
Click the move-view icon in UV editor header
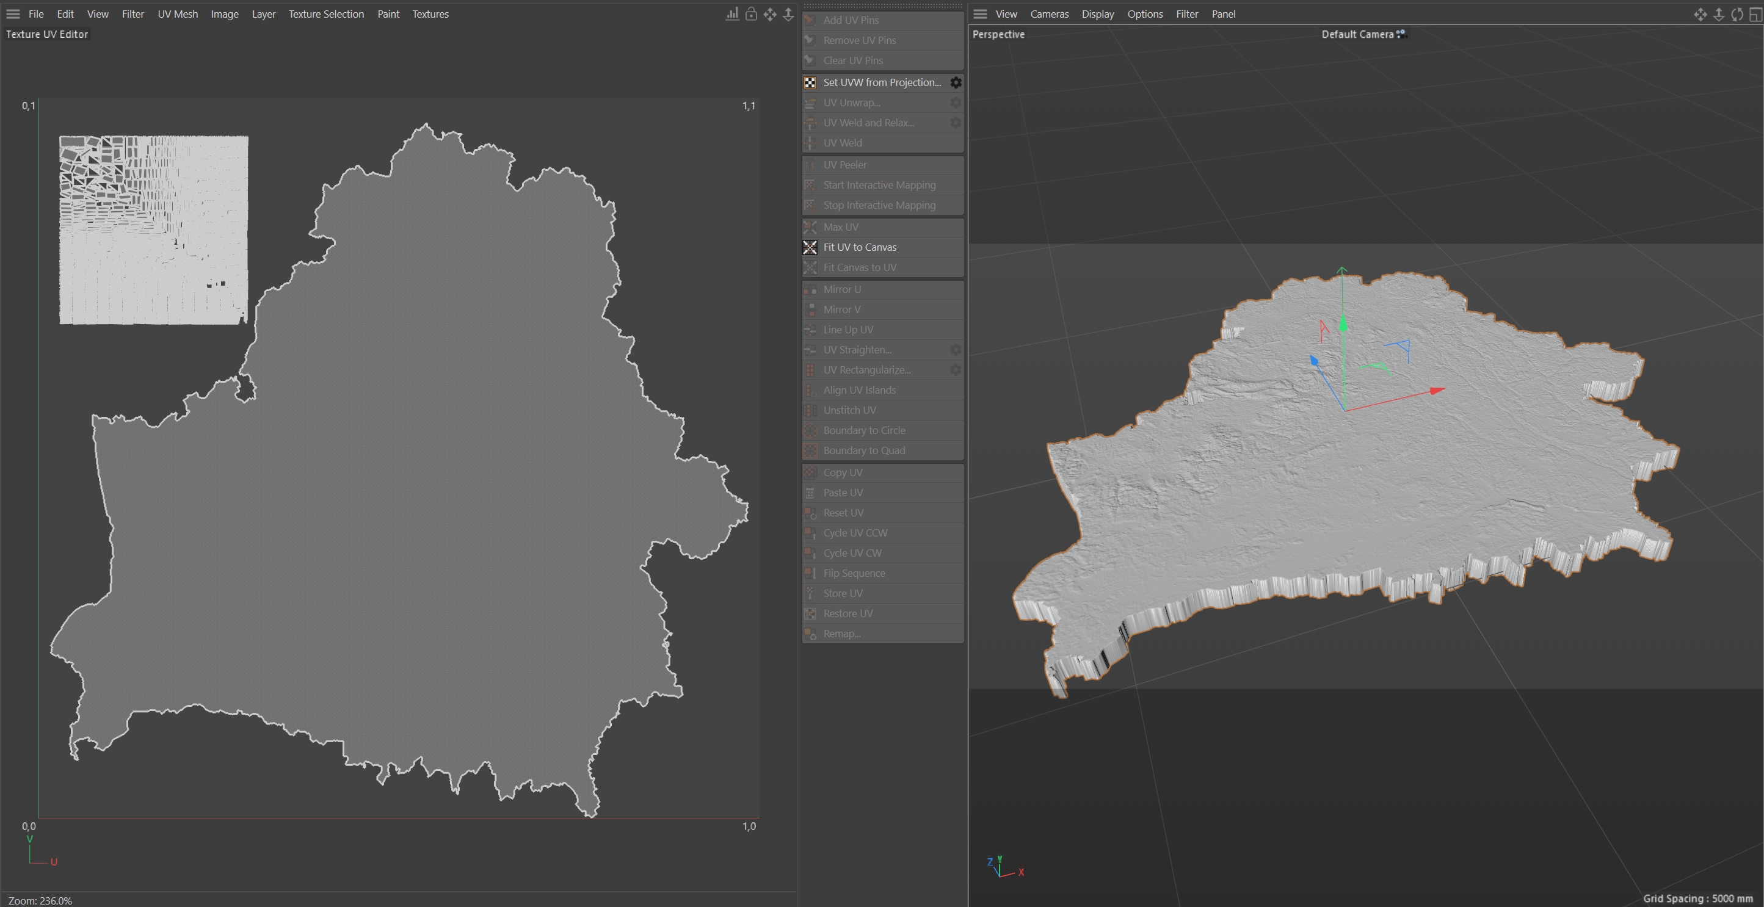coord(770,13)
